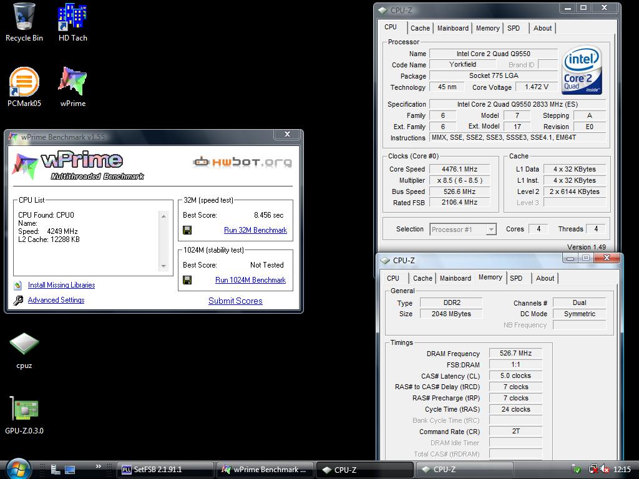Viewport: 639px width, 479px height.
Task: Click the network tray icon with red X
Action: (593, 470)
